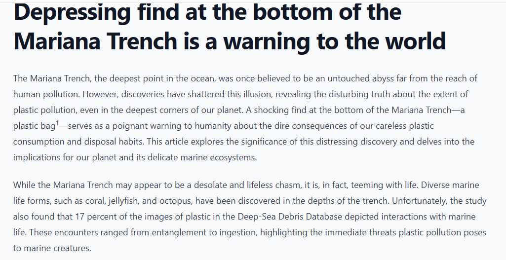Image resolution: width=506 pixels, height=260 pixels.
Task: Open footnote 1 after 'plastic bag'
Action: (x=57, y=123)
